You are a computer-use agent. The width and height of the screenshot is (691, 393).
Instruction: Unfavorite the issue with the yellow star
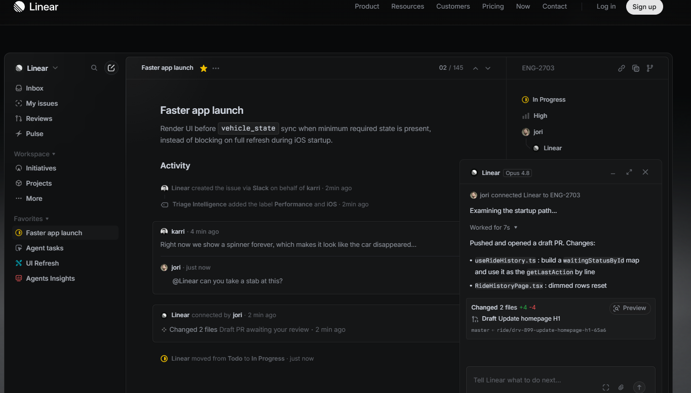204,68
